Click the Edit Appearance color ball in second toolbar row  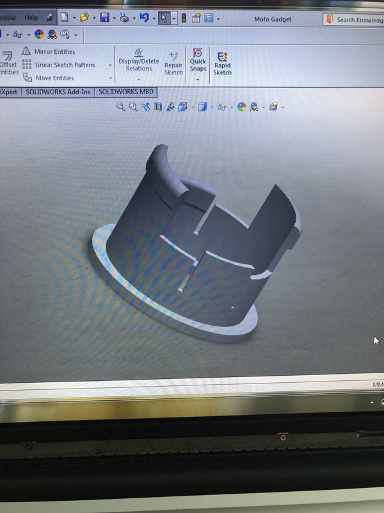[39, 35]
